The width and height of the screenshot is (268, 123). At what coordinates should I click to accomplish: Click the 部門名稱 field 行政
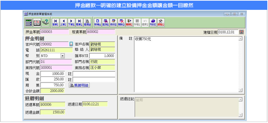(x=102, y=62)
